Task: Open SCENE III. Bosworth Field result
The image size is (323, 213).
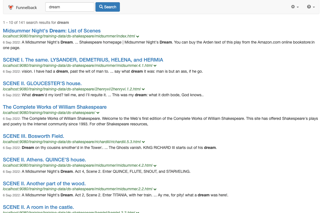Action: 34,136
